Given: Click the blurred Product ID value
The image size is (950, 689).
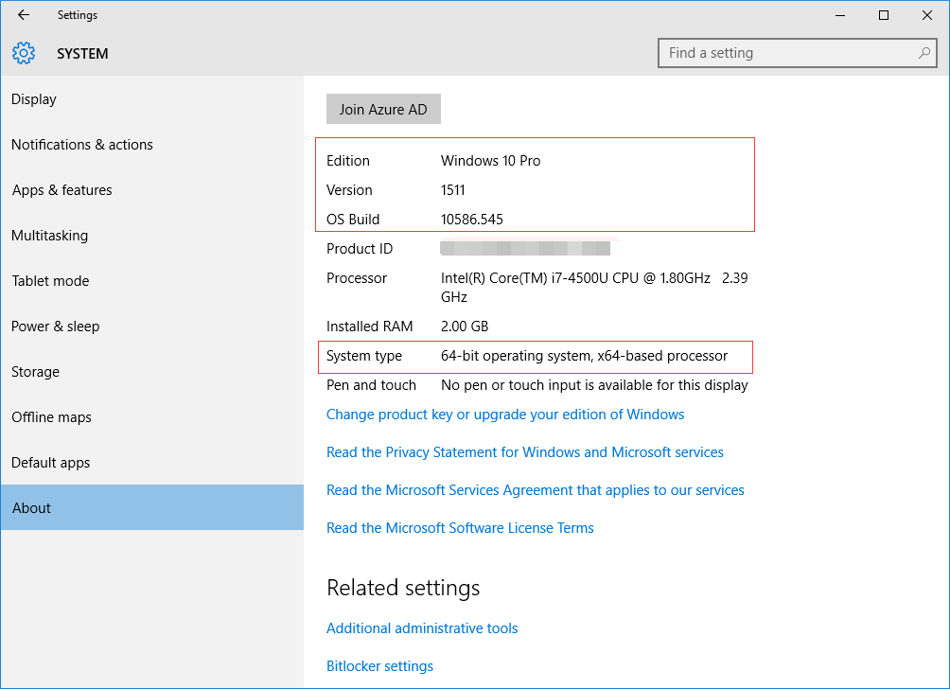Looking at the screenshot, I should 525,249.
